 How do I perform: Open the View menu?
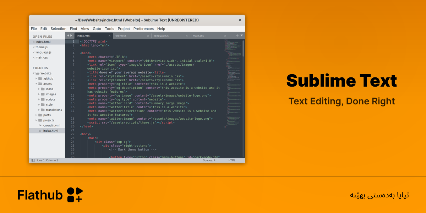click(x=85, y=29)
